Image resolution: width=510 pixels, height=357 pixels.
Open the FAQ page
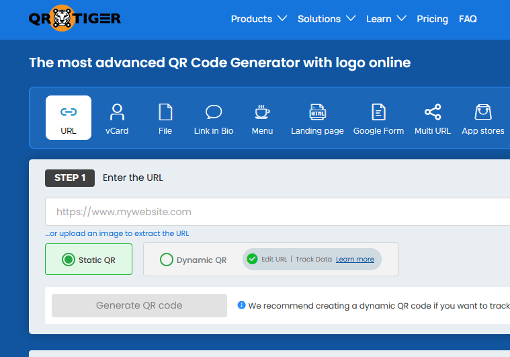point(468,19)
